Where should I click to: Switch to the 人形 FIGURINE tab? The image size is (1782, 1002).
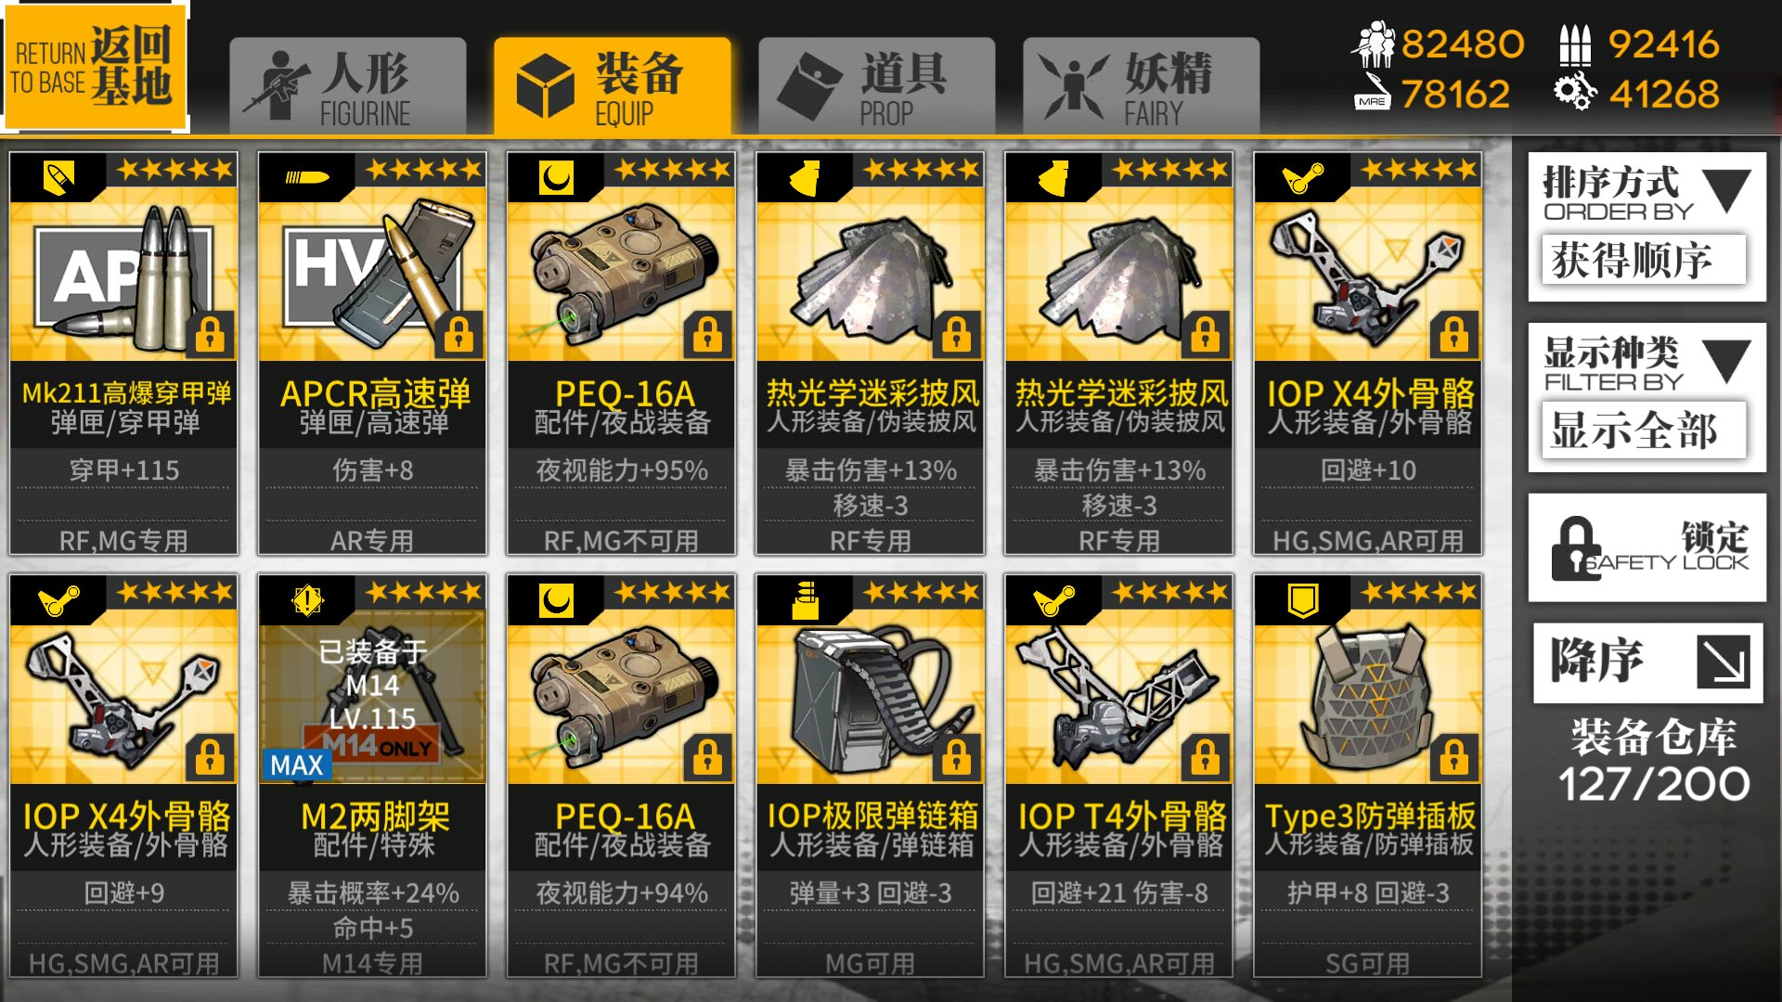pyautogui.click(x=348, y=86)
